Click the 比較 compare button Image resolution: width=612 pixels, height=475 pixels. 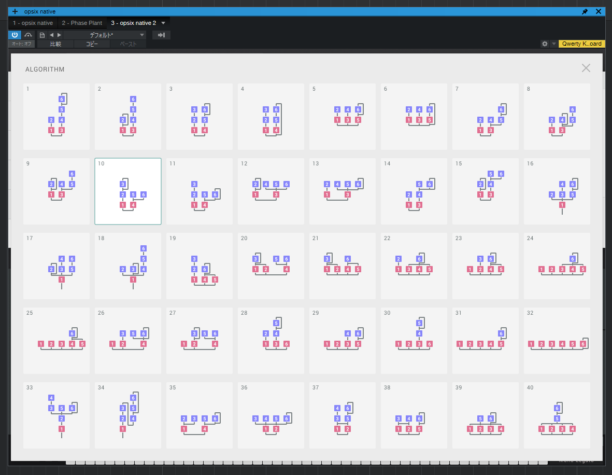tap(55, 44)
